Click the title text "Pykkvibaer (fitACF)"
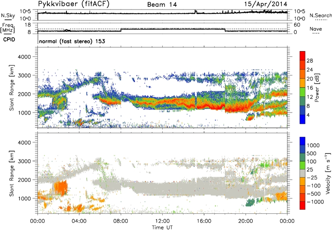 pos(74,4)
